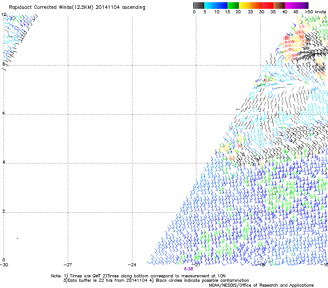Click the brown 35-40 knots legend swatch
Image resolution: width=328 pixels, height=288 pixels.
[x=279, y=5]
